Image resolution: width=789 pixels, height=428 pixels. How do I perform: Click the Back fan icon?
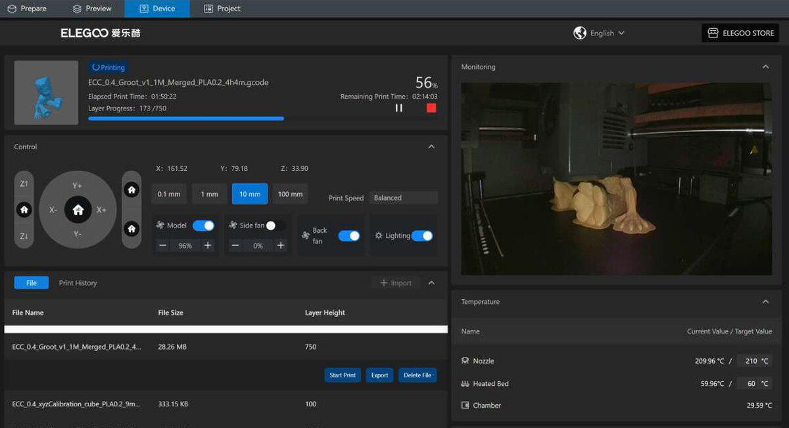coord(305,235)
